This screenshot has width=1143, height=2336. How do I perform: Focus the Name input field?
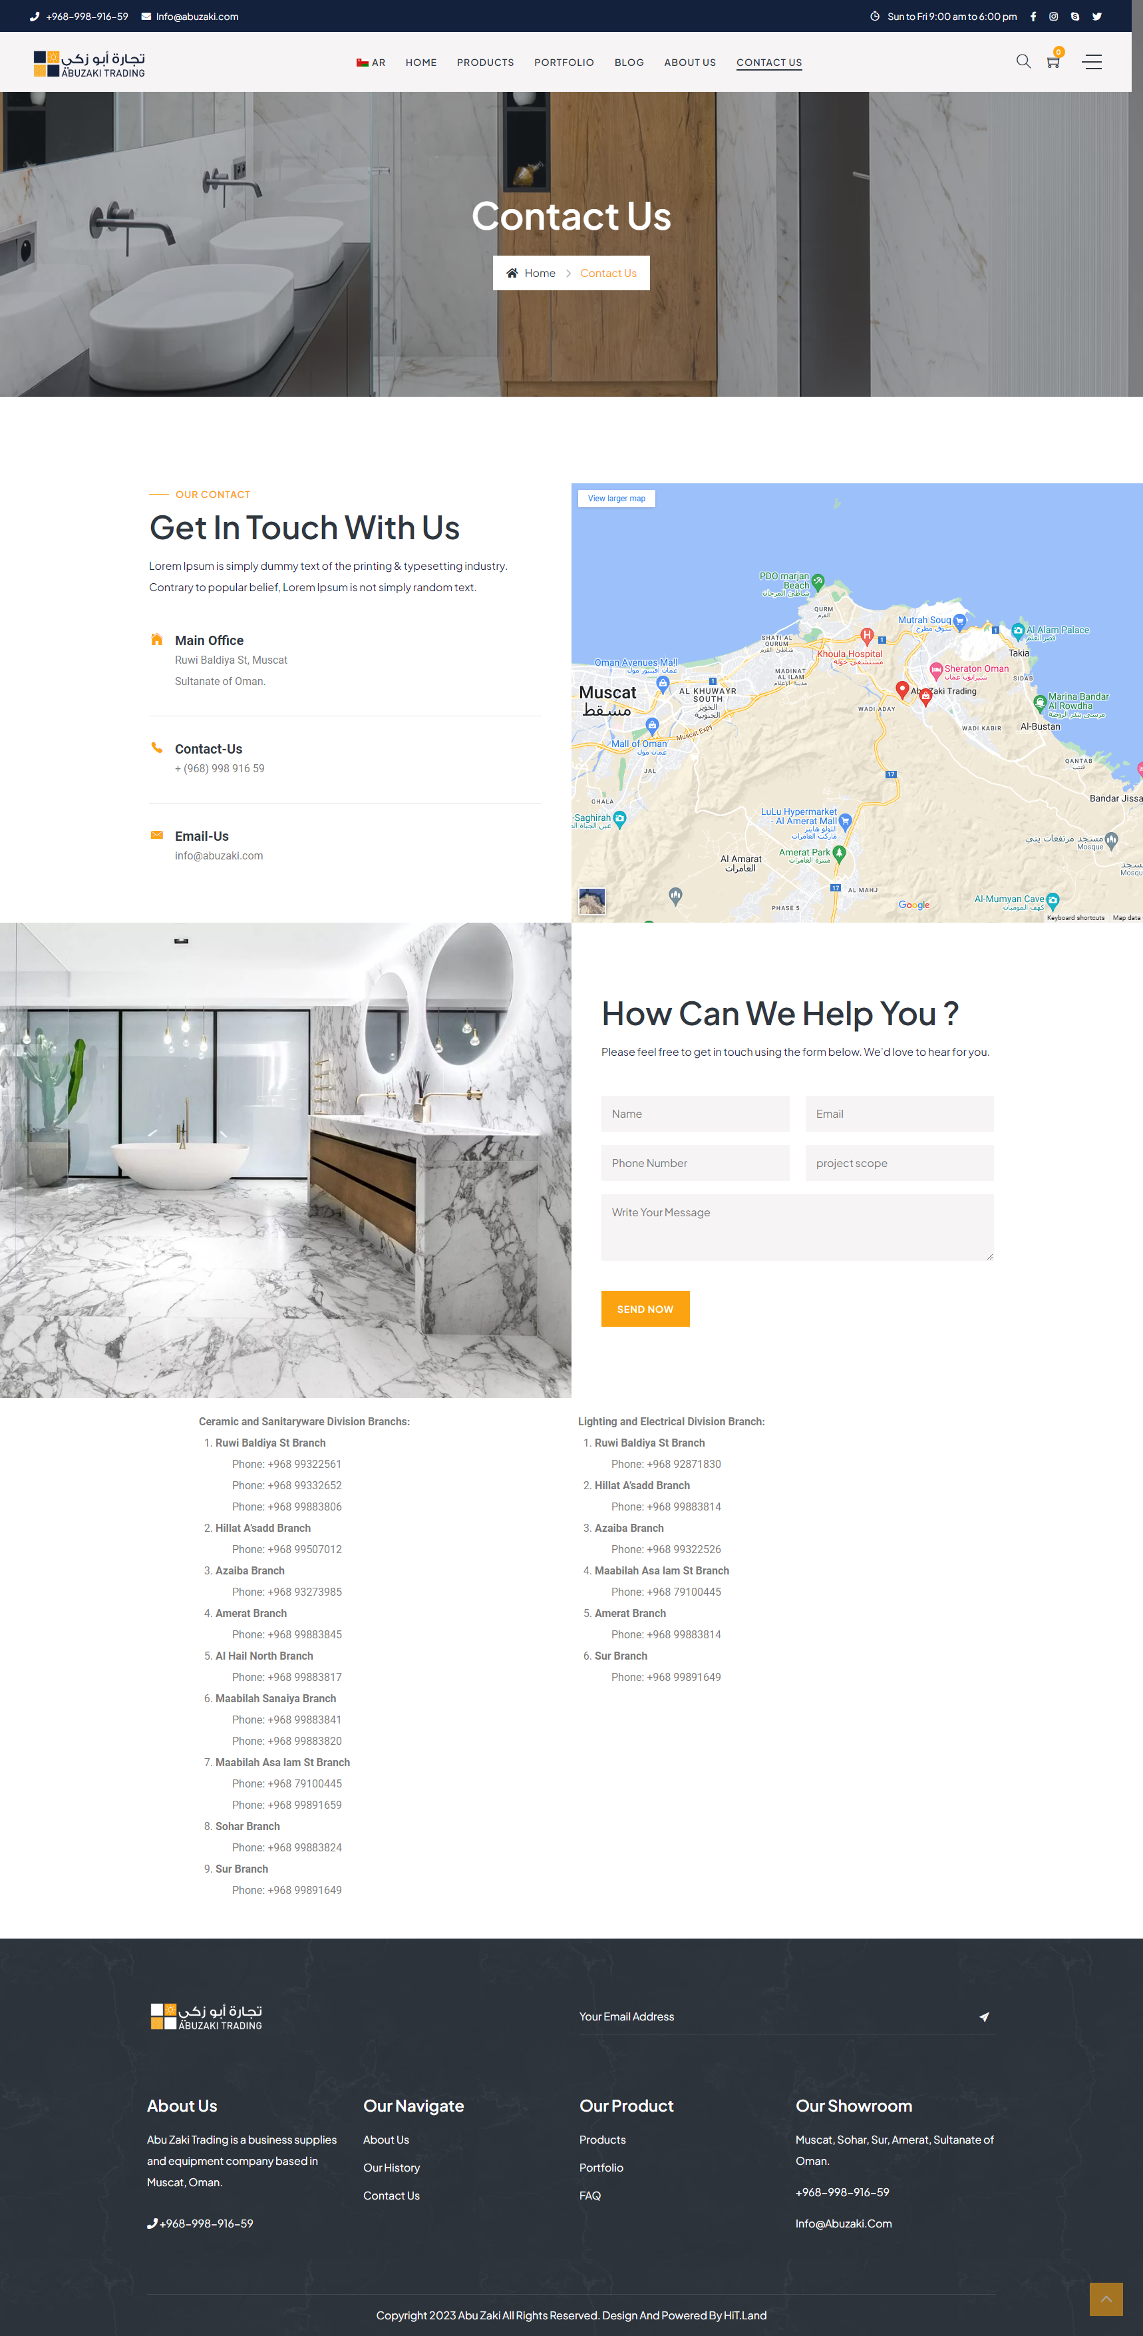coord(695,1114)
